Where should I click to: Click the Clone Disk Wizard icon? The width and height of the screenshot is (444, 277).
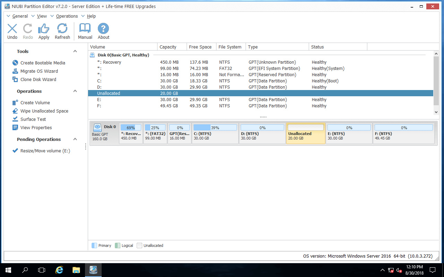(x=15, y=79)
